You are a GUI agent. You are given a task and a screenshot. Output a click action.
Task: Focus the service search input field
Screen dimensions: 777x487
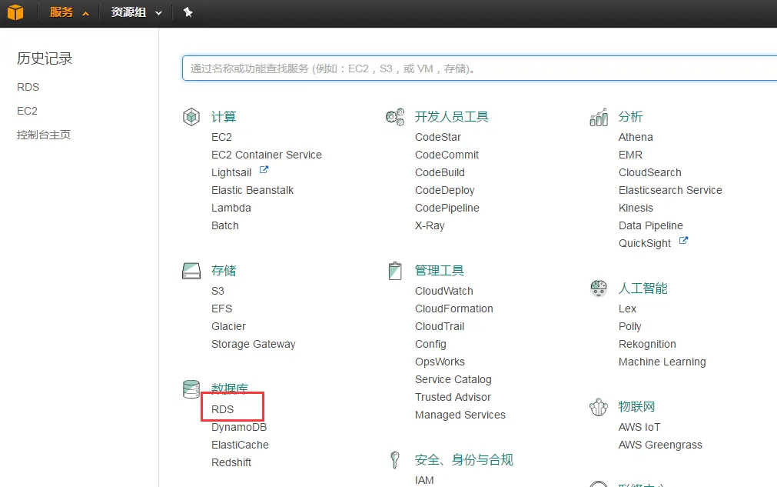479,68
